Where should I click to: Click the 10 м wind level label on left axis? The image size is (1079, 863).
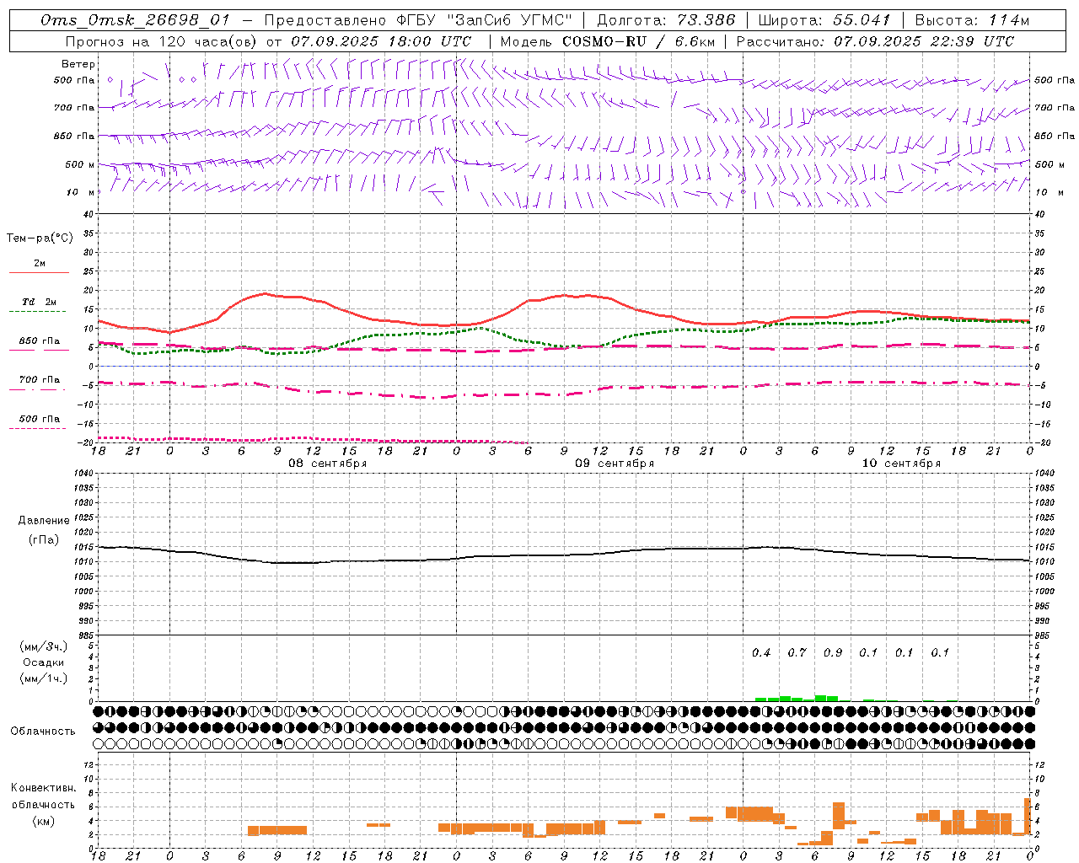click(x=81, y=192)
